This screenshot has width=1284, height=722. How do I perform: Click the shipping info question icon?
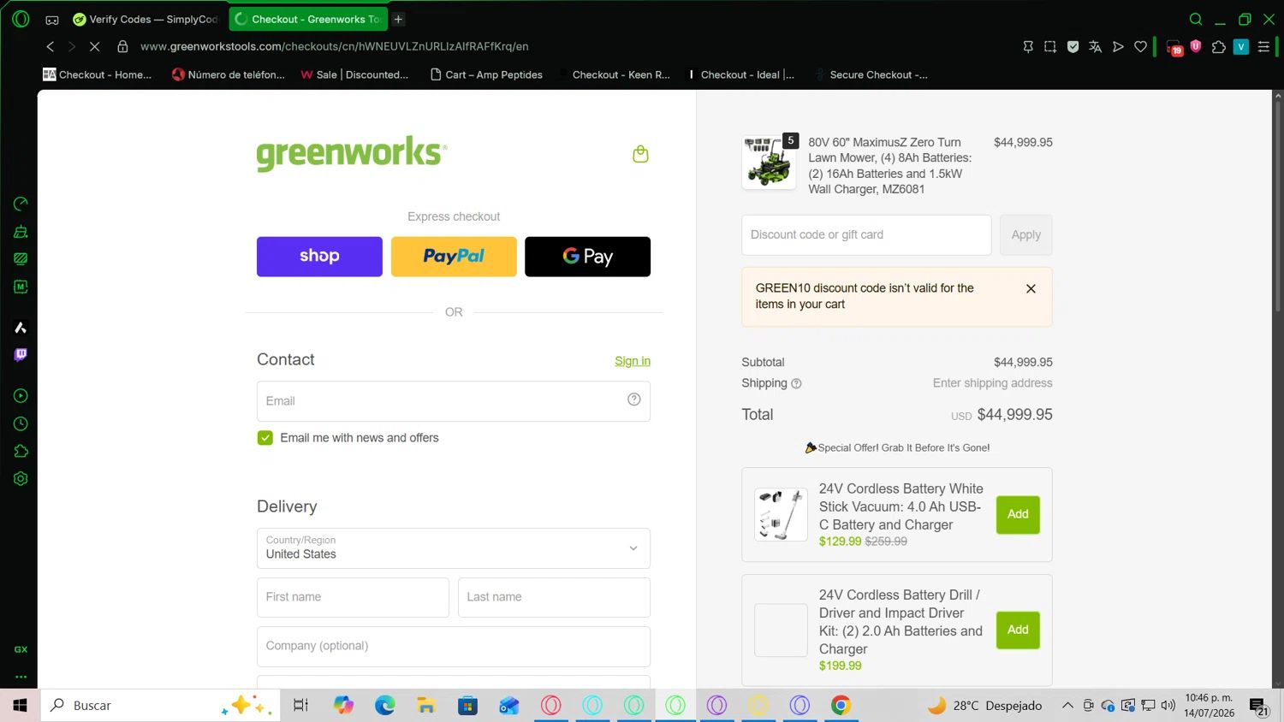pos(796,384)
